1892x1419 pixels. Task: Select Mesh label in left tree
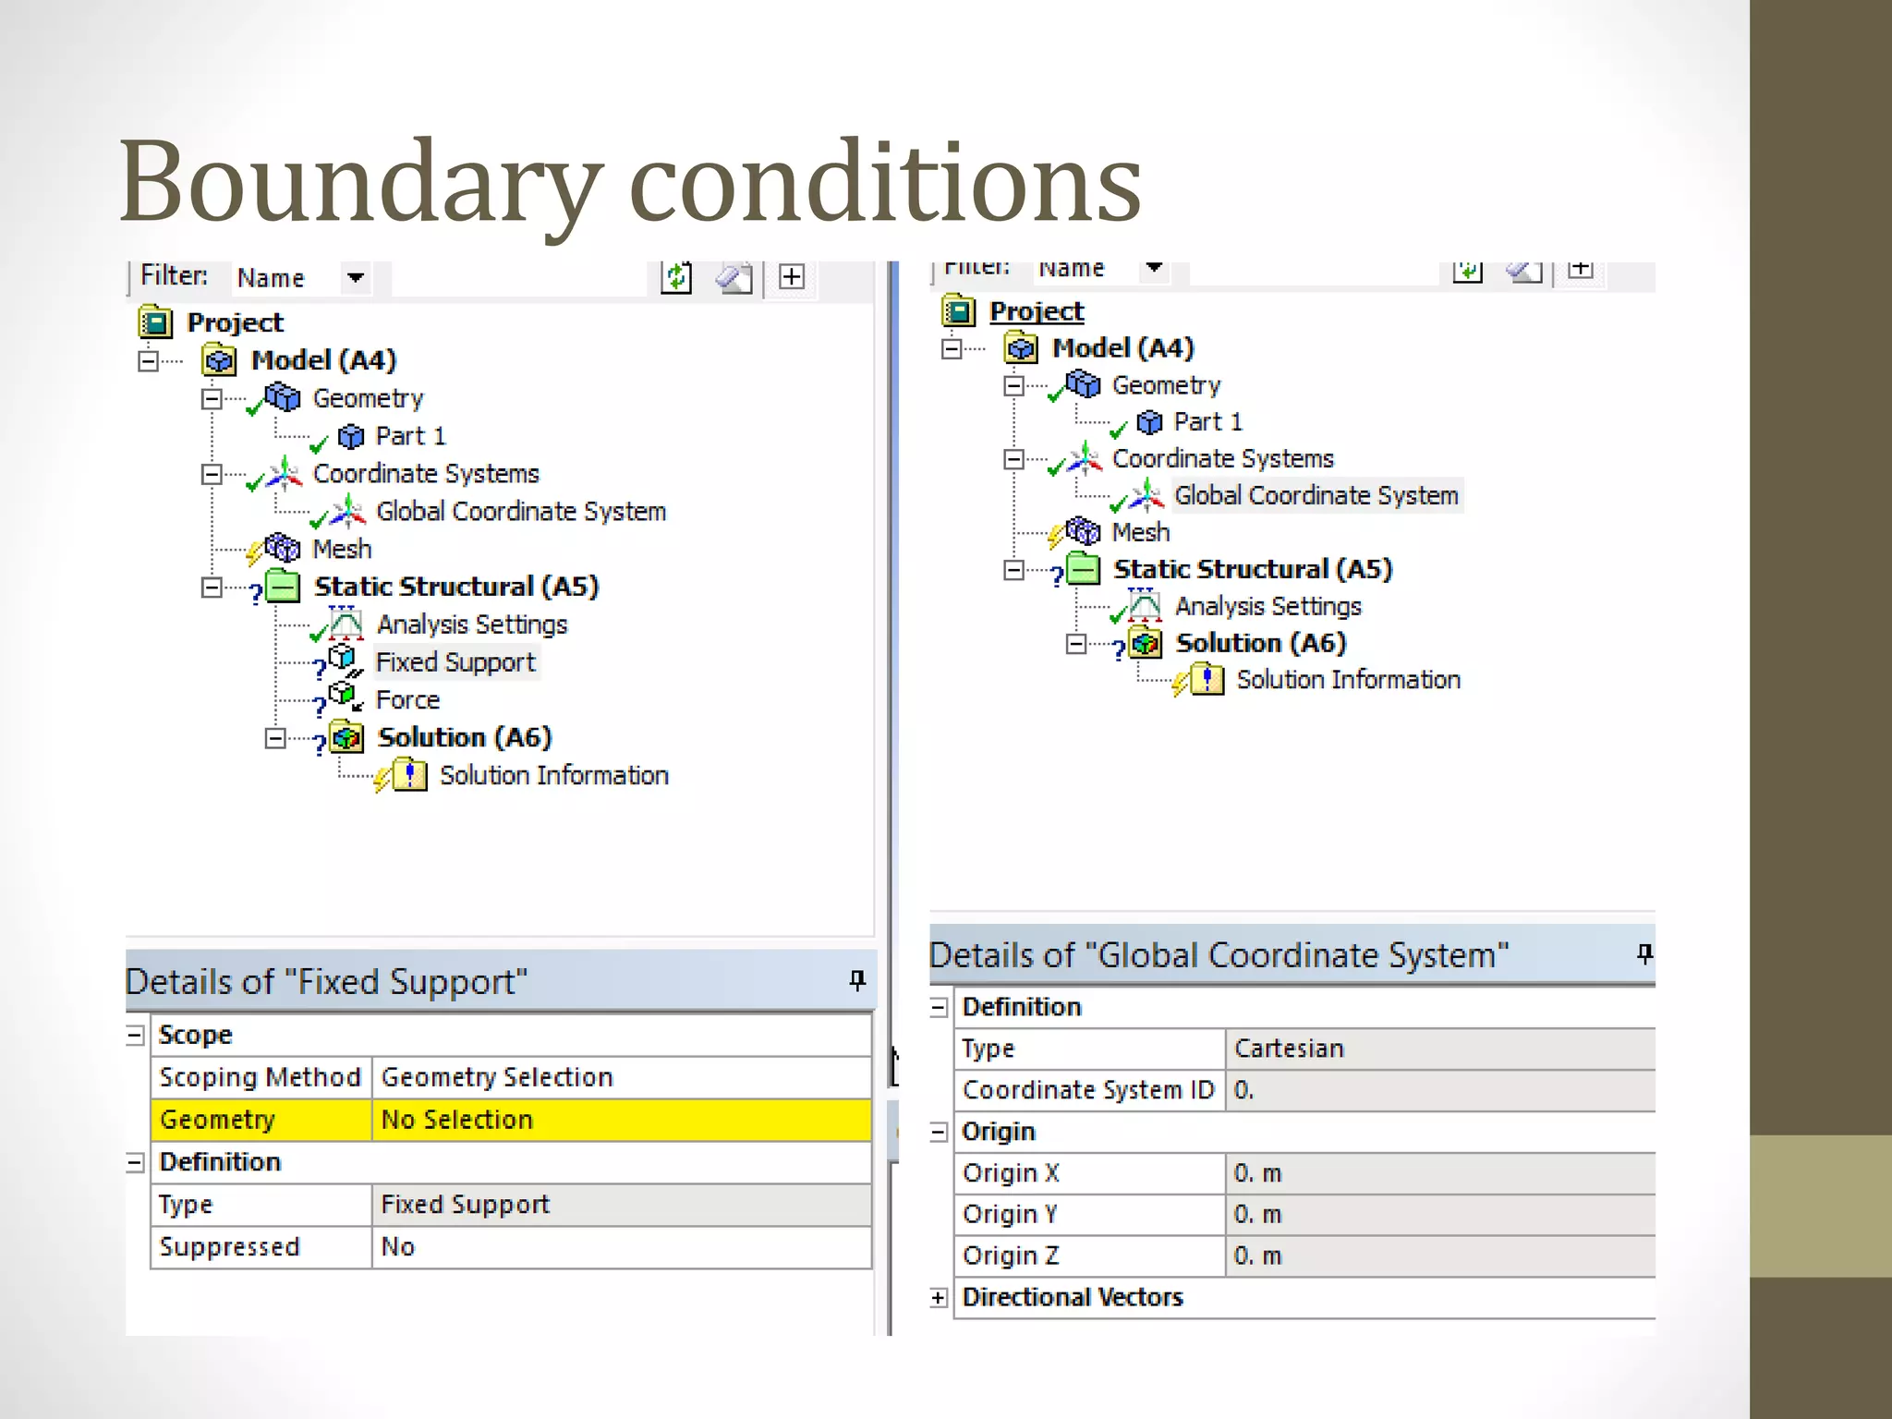pyautogui.click(x=342, y=550)
